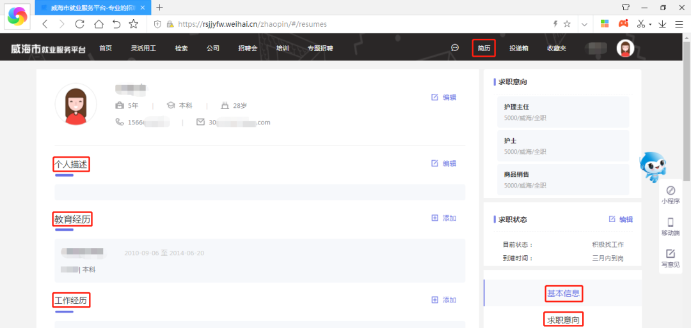Click the browser reload button
Screen dimensions: 691x328
click(x=80, y=24)
